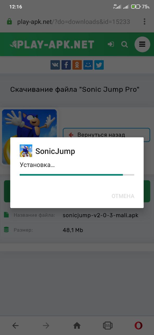Share via Moi Mir icon
Screen dimensions: 154x335
tap(88, 65)
